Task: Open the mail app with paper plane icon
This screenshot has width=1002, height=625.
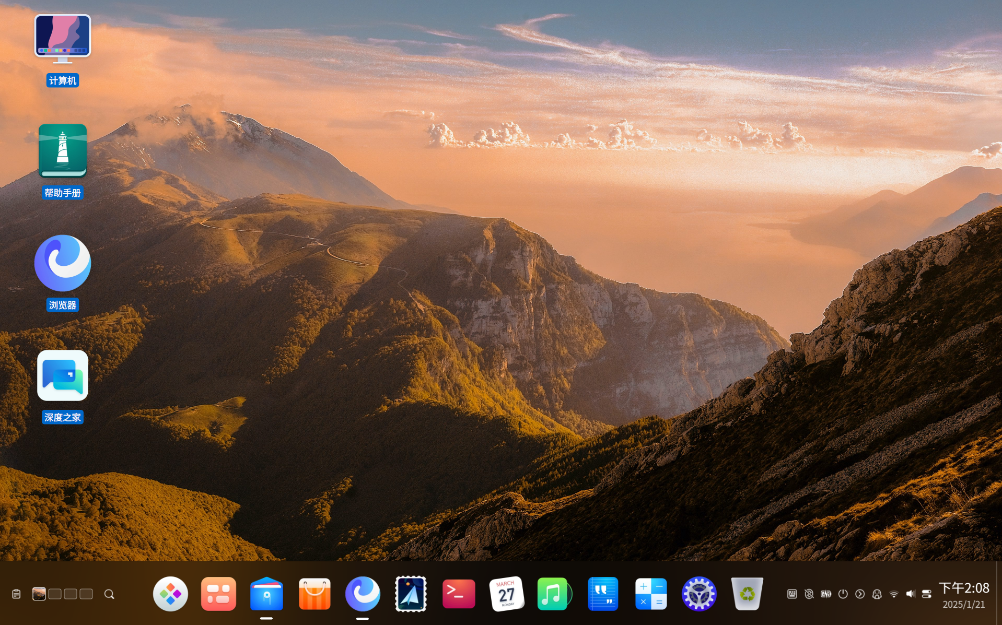Action: [x=411, y=594]
